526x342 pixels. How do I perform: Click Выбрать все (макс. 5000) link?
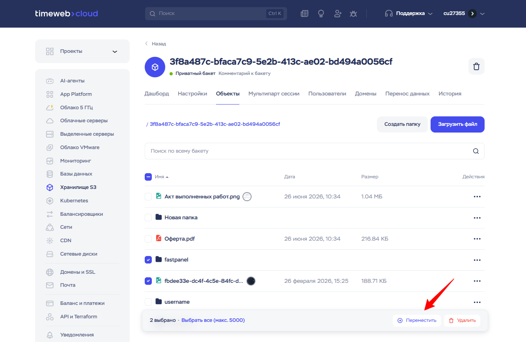(x=213, y=320)
